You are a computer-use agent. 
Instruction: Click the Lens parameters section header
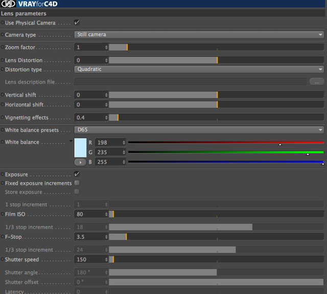tap(162, 14)
